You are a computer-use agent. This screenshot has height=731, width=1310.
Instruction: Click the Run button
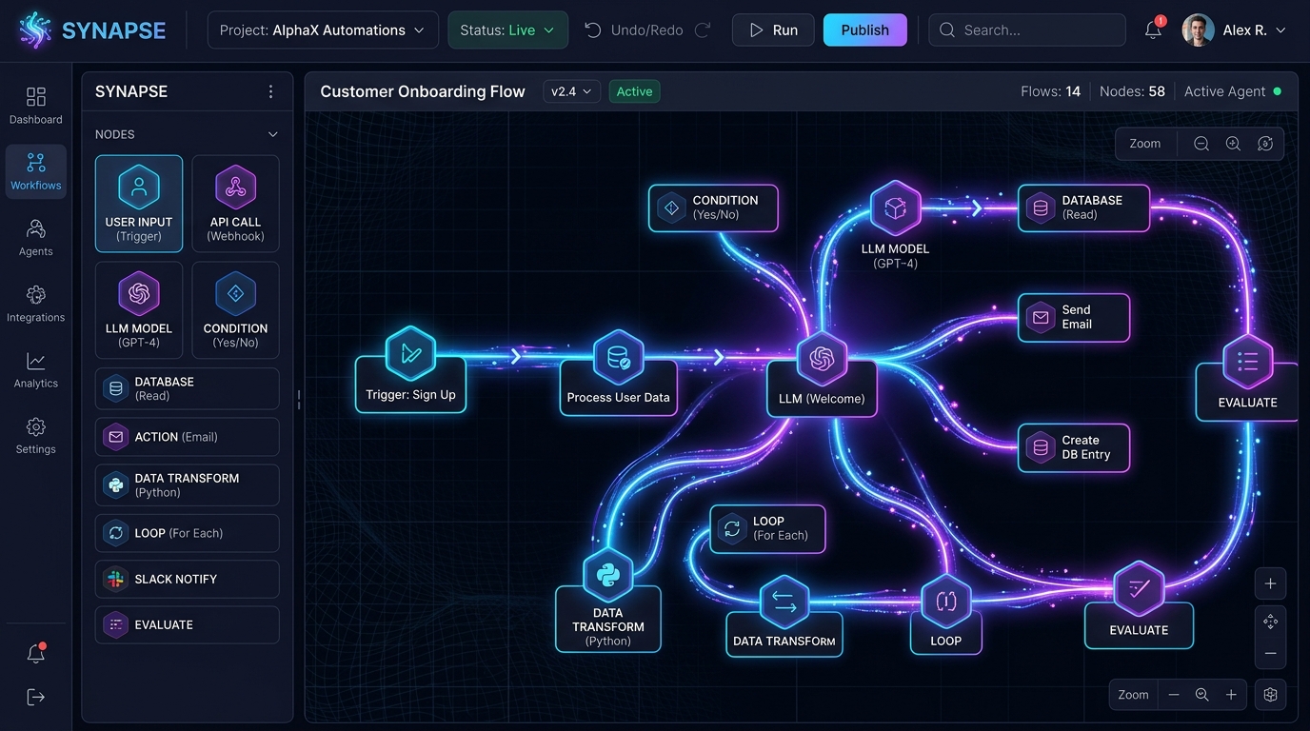click(x=773, y=30)
